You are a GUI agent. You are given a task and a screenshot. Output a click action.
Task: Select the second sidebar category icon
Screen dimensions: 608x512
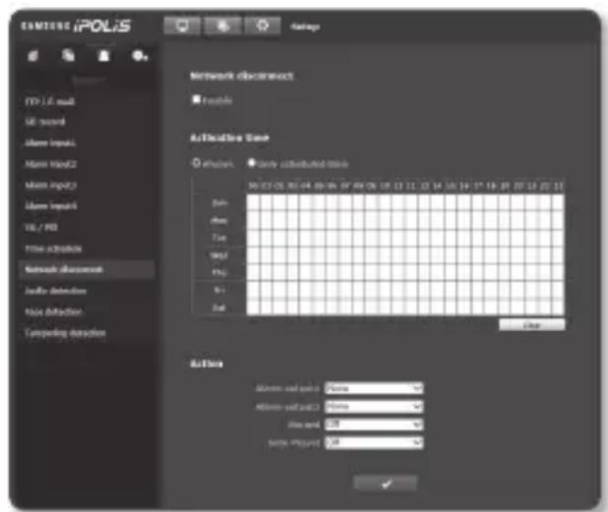pos(68,55)
